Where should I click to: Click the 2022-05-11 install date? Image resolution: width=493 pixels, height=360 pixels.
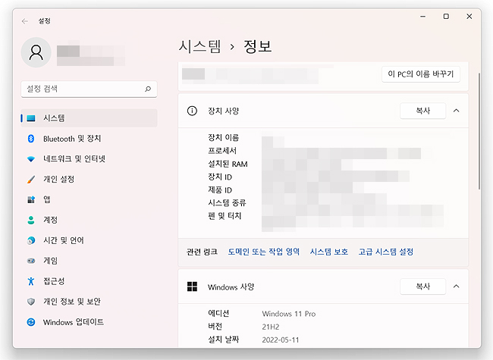[281, 340]
